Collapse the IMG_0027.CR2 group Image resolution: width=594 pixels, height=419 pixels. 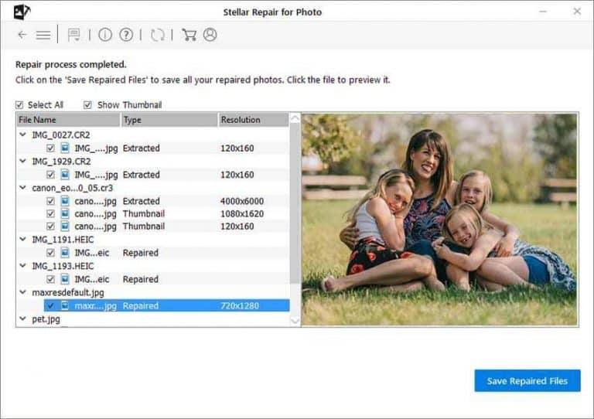click(22, 135)
